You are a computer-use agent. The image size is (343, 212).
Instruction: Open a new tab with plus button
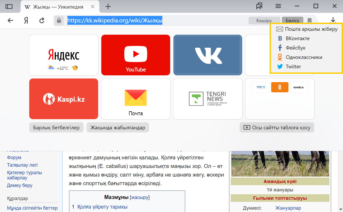click(x=108, y=7)
